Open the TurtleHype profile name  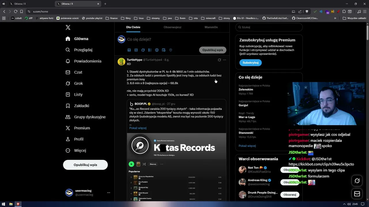(134, 60)
